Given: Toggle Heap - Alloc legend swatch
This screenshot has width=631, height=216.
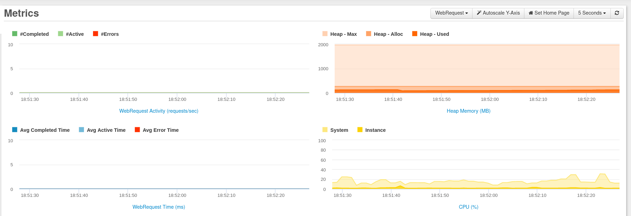Looking at the screenshot, I should pos(368,34).
